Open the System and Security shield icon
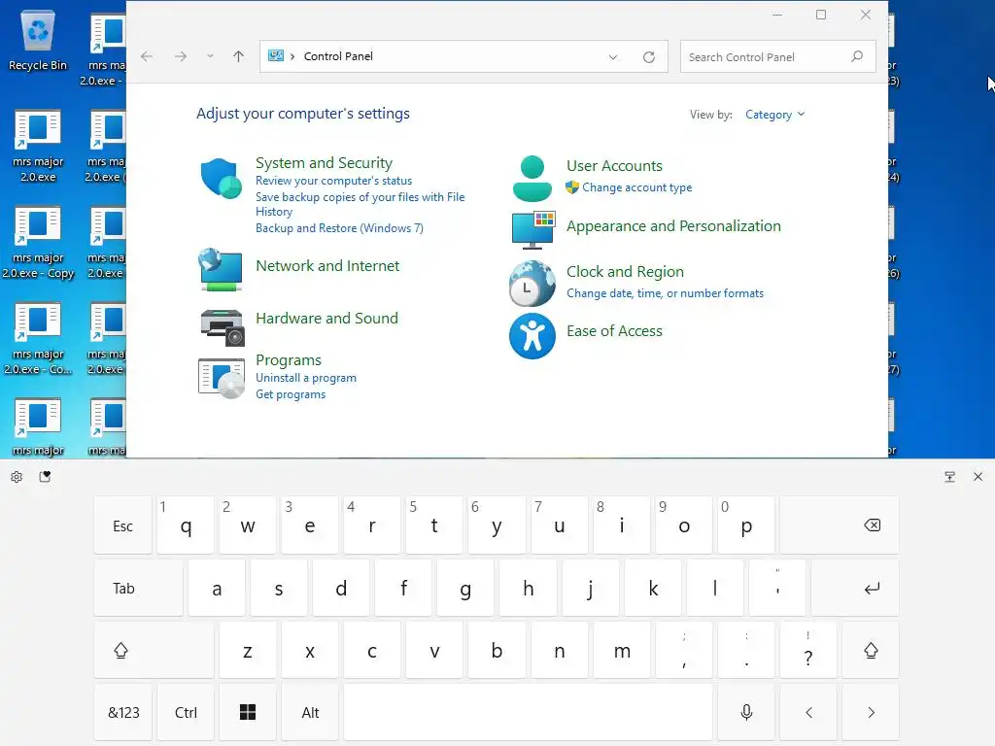This screenshot has width=995, height=746. coord(221,179)
